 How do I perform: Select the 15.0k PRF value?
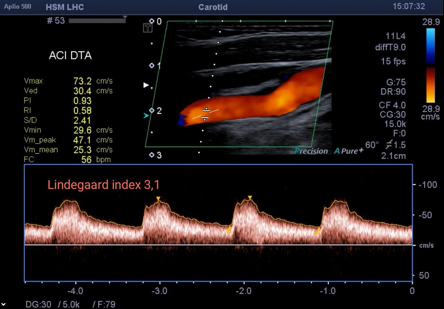coord(394,124)
